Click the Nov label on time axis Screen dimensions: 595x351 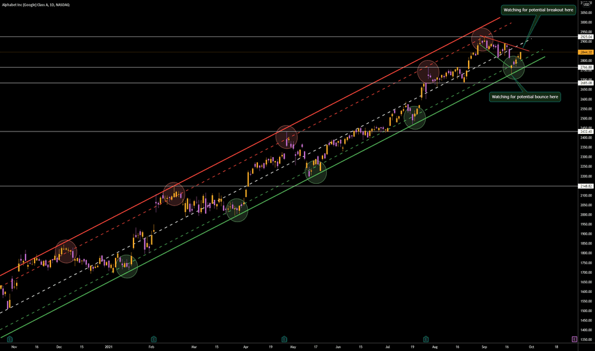(x=14, y=347)
